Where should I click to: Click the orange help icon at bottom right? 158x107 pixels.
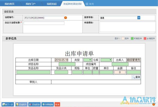[154, 104]
